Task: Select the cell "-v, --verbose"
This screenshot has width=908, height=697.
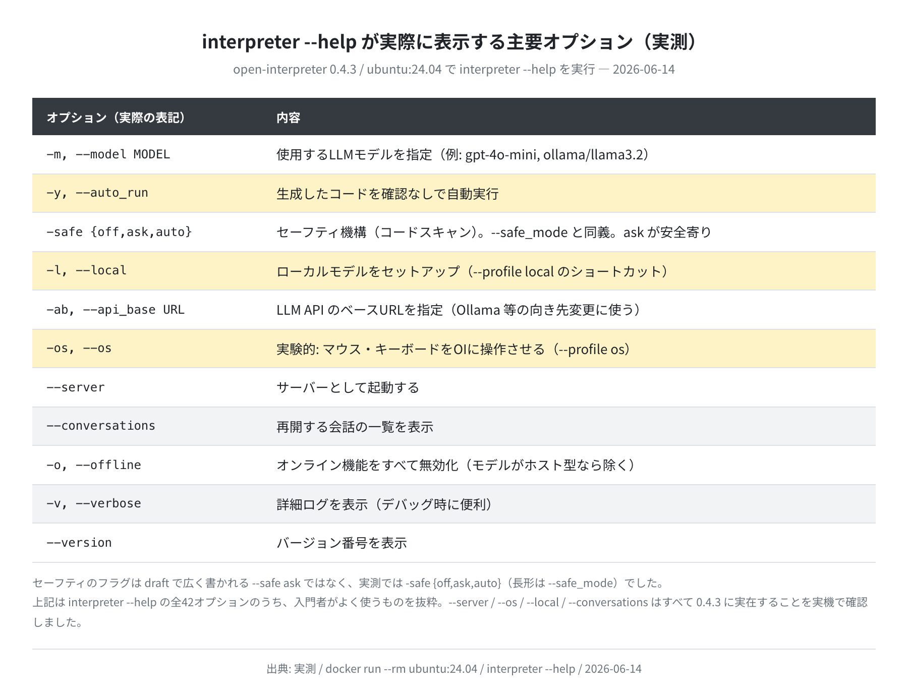Action: pos(94,504)
